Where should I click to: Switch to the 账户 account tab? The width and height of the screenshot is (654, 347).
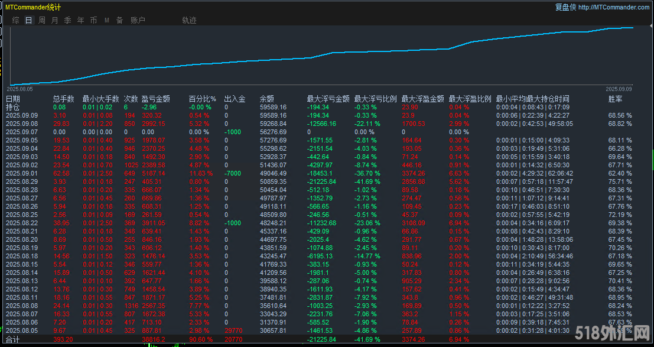138,20
